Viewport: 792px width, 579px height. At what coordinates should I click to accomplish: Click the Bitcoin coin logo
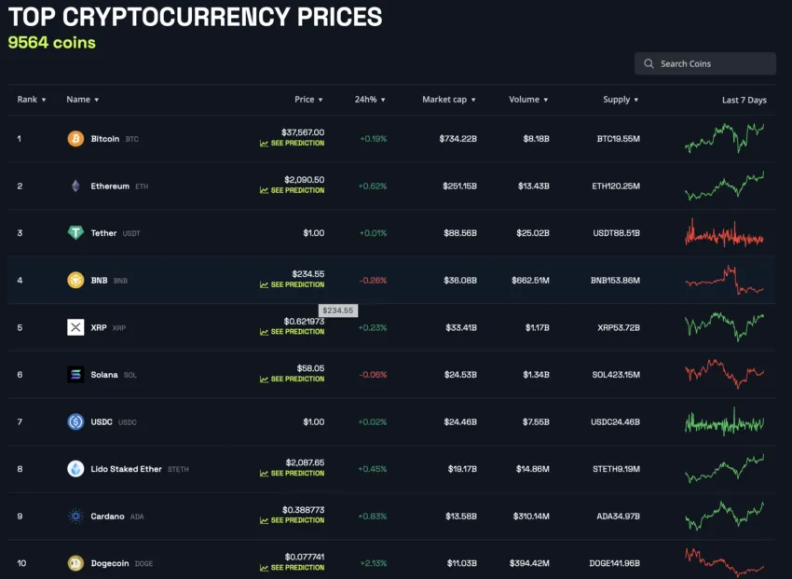tap(75, 138)
